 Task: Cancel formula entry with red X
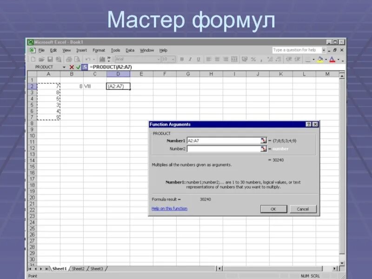(x=72, y=67)
